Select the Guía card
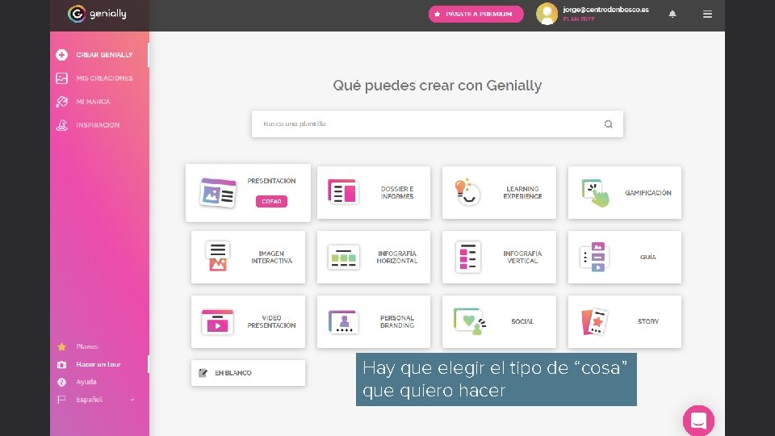Screen dimensions: 775x436 point(625,257)
